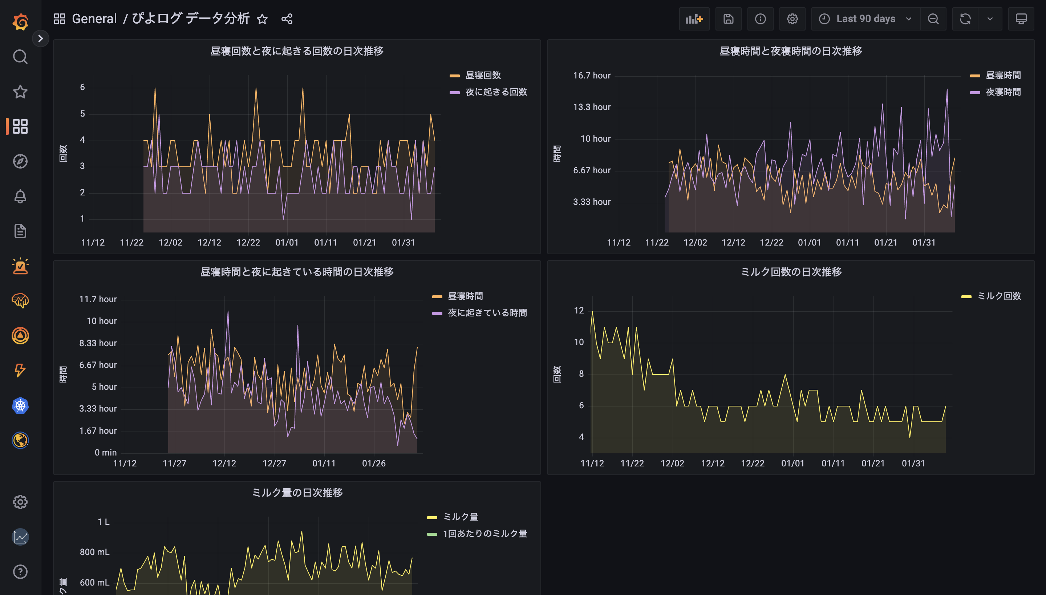Open Alerting via the bell icon

[x=20, y=196]
